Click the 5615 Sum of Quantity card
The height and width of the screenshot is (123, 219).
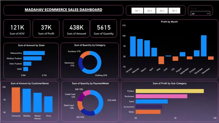pos(103,28)
